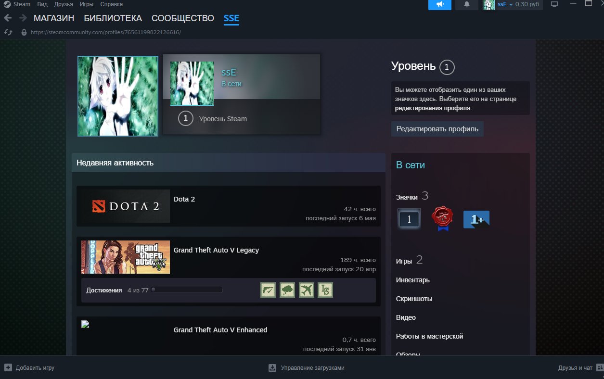604x379 pixels.
Task: Go to the МАГАЗИН tab
Action: click(54, 18)
